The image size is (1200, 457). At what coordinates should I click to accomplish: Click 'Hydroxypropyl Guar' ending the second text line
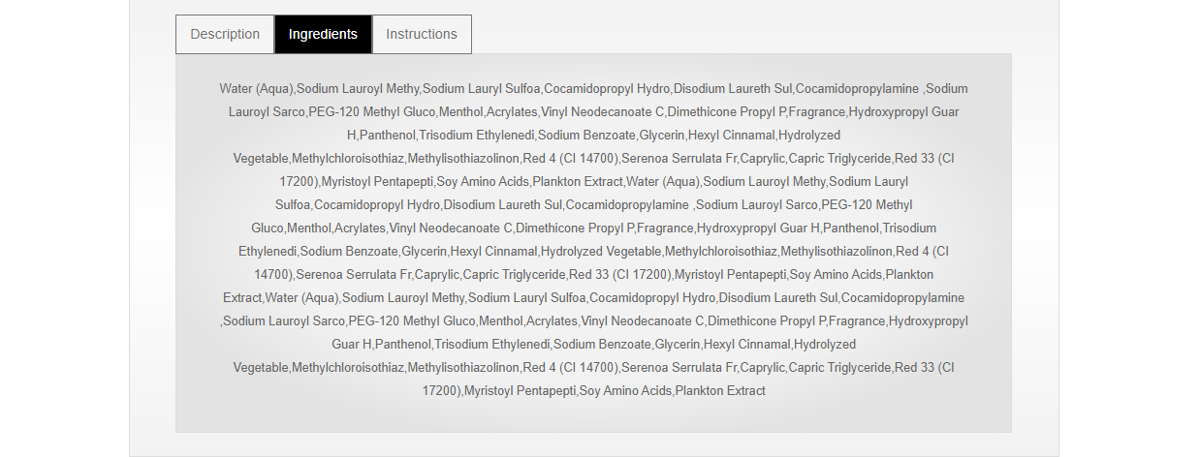(903, 112)
